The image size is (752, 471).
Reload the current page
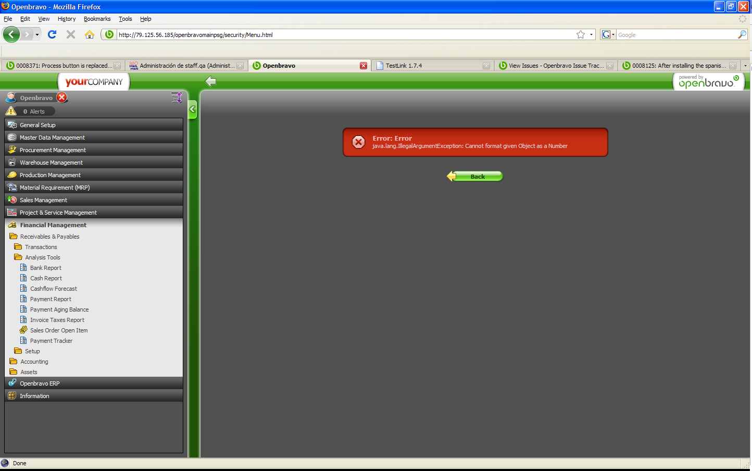[52, 34]
